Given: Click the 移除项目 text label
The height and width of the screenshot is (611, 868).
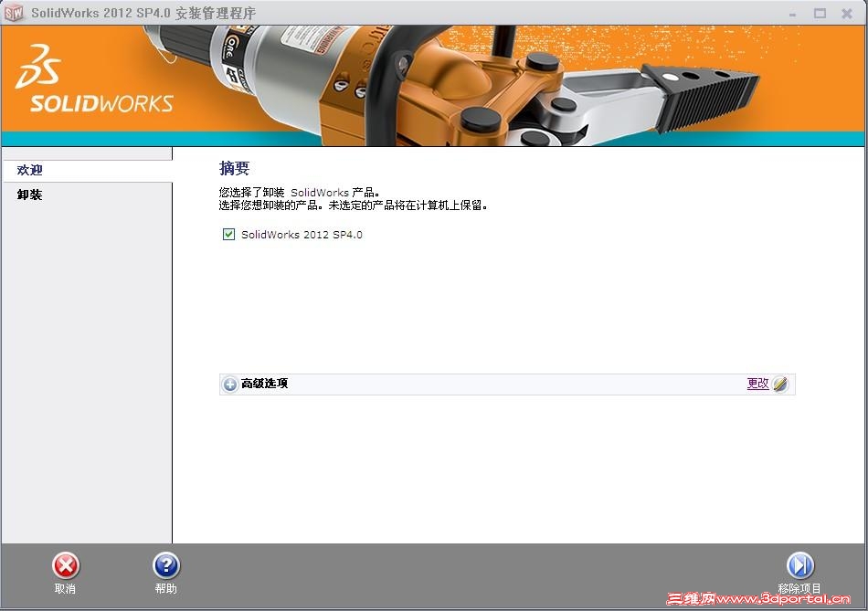Looking at the screenshot, I should point(799,588).
